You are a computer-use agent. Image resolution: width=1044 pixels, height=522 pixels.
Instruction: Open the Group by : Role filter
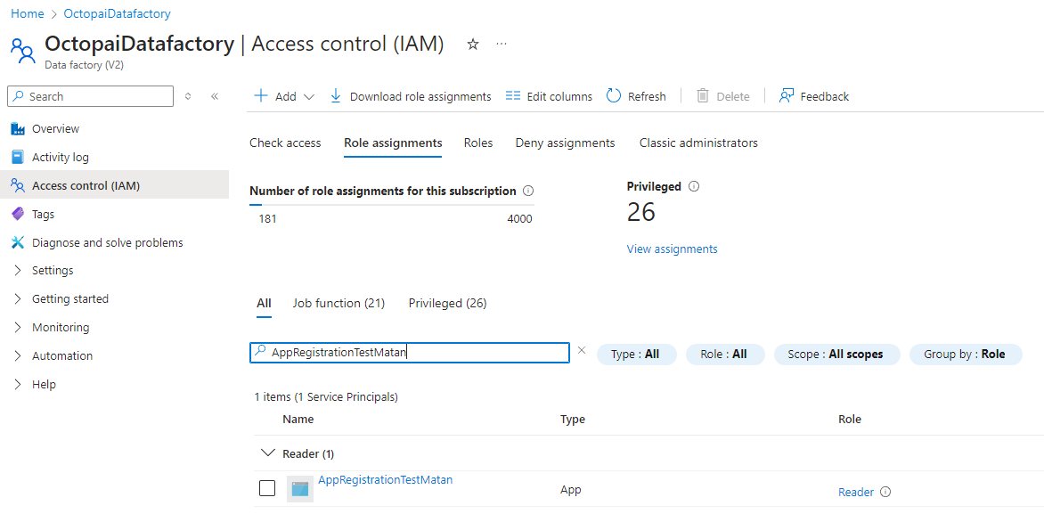965,355
